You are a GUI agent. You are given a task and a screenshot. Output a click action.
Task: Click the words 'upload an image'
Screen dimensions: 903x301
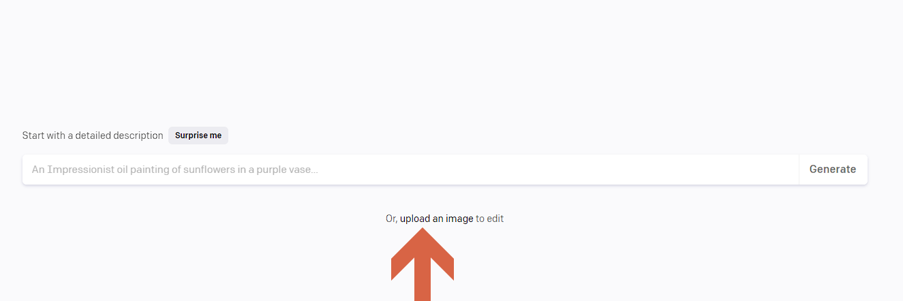tap(436, 219)
